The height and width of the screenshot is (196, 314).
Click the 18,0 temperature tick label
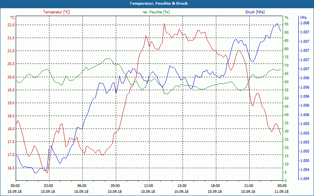coord(11,129)
